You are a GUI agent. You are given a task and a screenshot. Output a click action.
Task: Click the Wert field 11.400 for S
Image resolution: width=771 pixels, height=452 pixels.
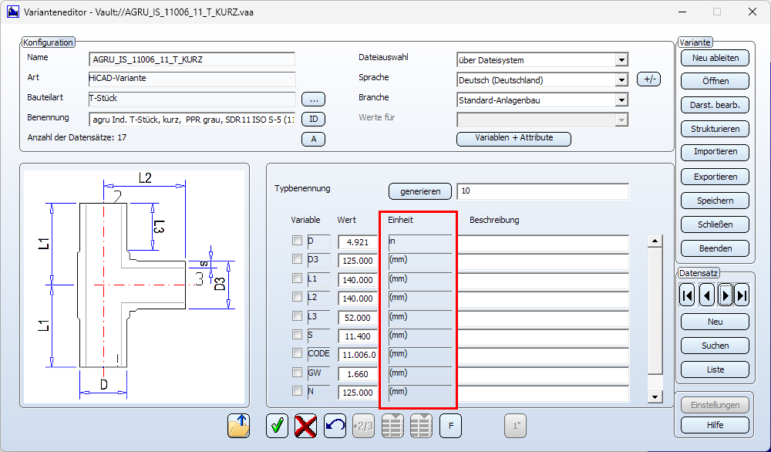[x=358, y=336]
